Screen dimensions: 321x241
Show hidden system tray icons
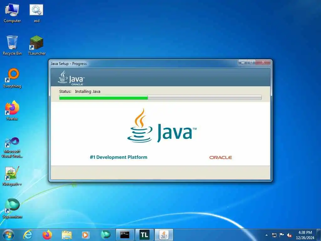266,235
